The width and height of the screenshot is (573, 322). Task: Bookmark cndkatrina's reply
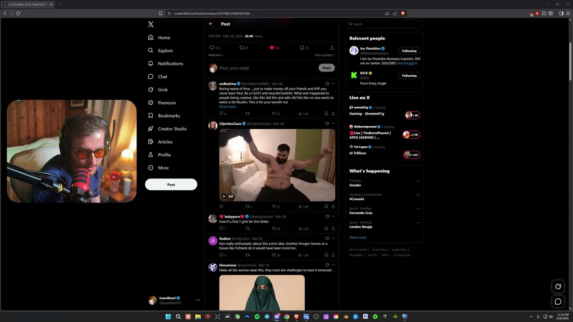click(326, 114)
